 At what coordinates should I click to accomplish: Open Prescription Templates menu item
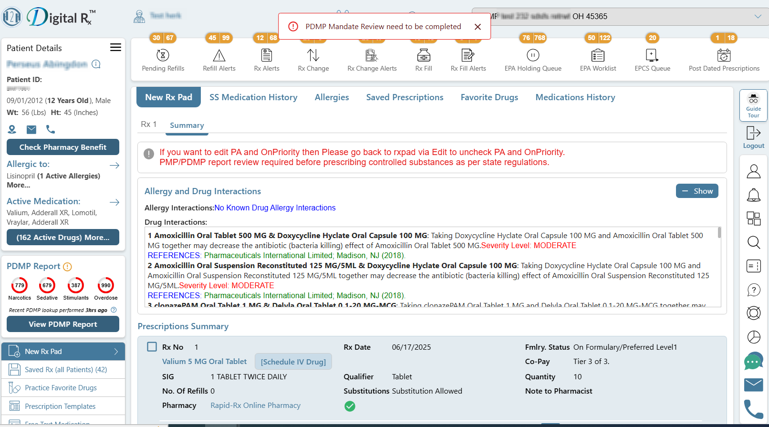click(63, 406)
